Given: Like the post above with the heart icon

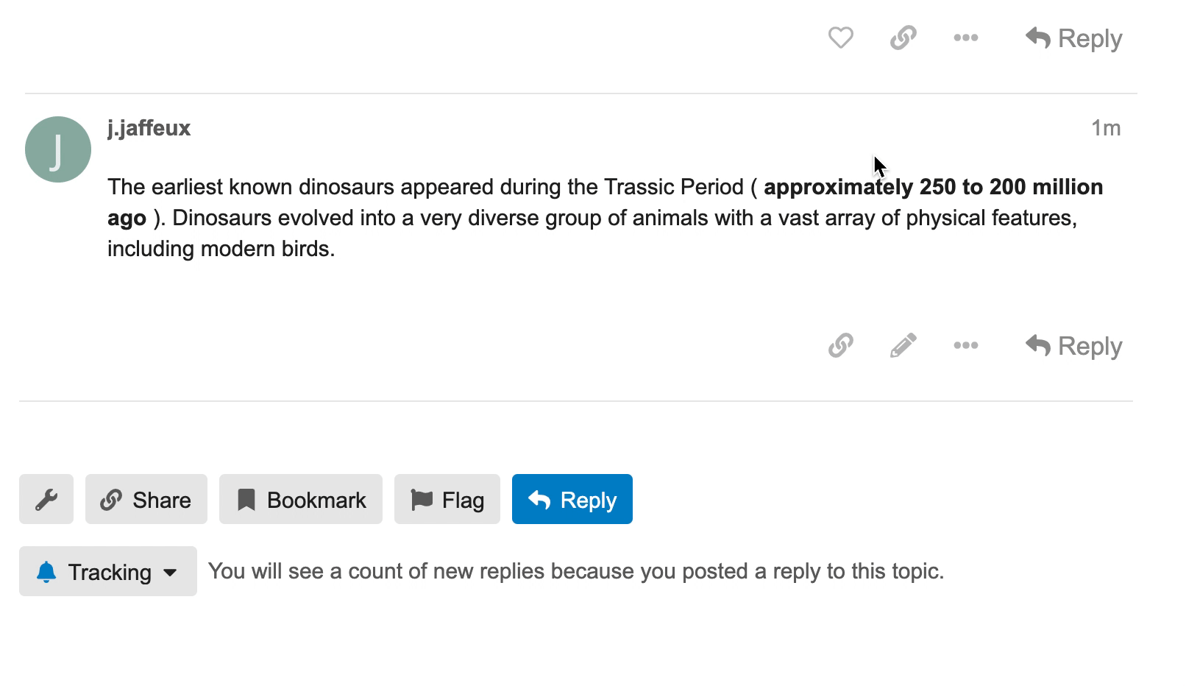Looking at the screenshot, I should tap(840, 38).
